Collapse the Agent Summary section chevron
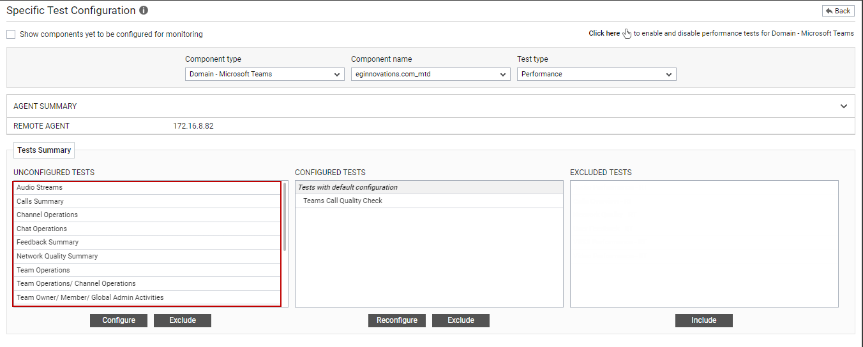 pyautogui.click(x=844, y=106)
